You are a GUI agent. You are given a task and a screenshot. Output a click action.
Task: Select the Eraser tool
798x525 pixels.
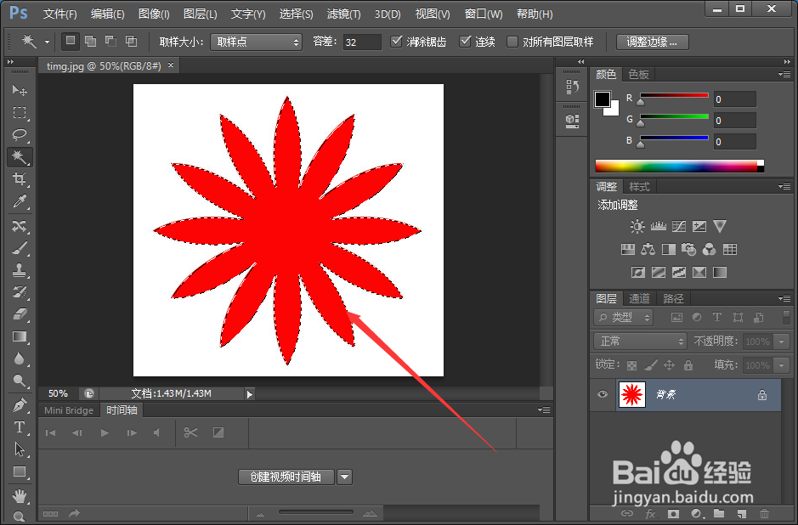pos(20,314)
